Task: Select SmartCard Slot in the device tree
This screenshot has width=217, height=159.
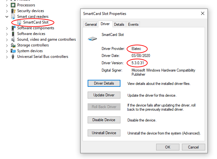Action: click(36, 22)
